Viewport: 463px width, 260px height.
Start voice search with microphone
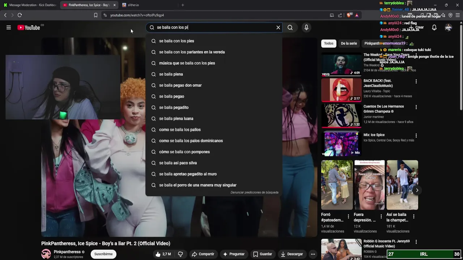(x=306, y=27)
